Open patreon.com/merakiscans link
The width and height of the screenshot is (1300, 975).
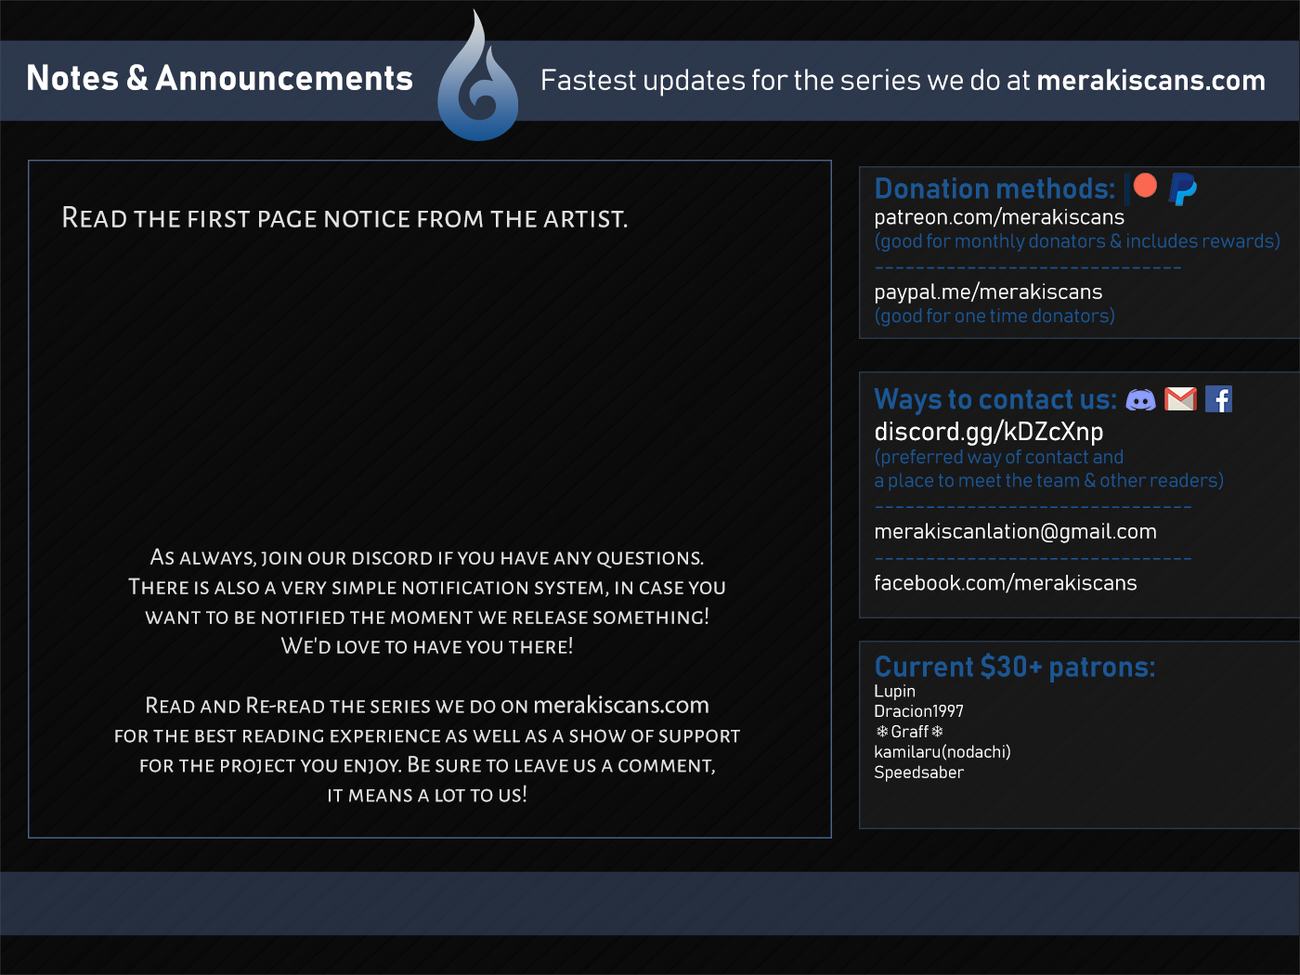[999, 217]
